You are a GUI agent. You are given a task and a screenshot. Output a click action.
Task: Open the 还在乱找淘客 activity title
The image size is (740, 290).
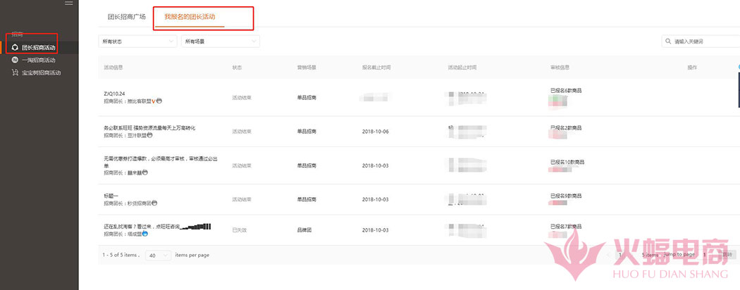[x=142, y=227]
